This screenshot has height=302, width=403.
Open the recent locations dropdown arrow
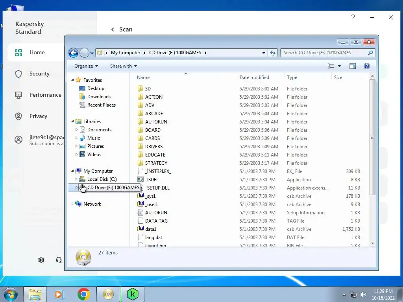(x=92, y=53)
